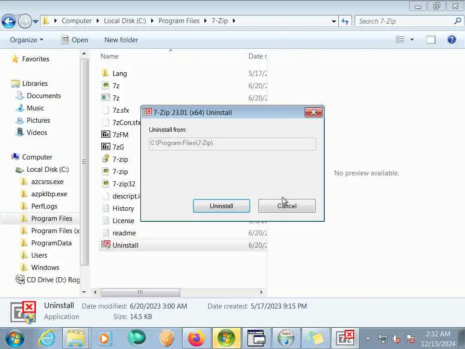The image size is (465, 349).
Task: Launch Firefox from the taskbar
Action: tap(196, 338)
